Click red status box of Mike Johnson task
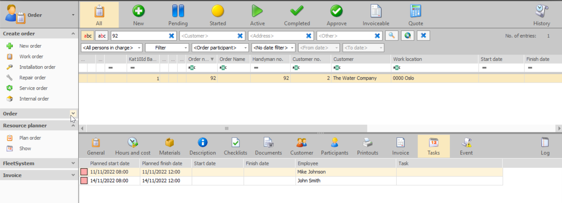The height and width of the screenshot is (203, 562). (x=84, y=172)
